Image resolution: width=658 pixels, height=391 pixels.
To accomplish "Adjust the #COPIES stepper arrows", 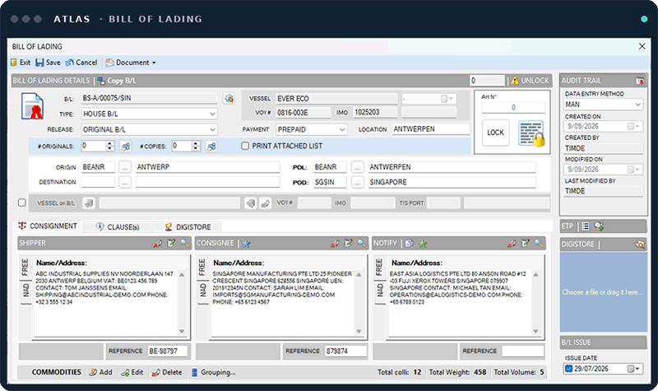I will tap(196, 146).
